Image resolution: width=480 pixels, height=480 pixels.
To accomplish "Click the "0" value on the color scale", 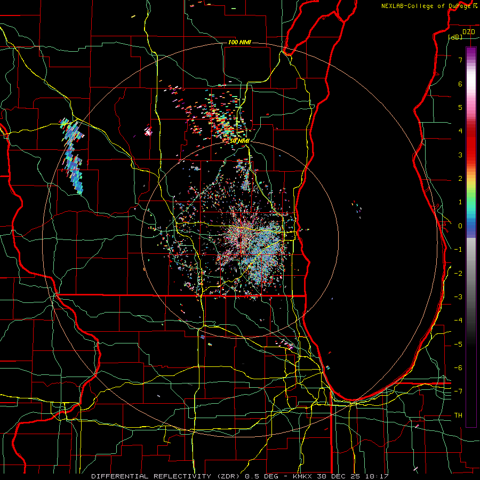I will pos(460,226).
